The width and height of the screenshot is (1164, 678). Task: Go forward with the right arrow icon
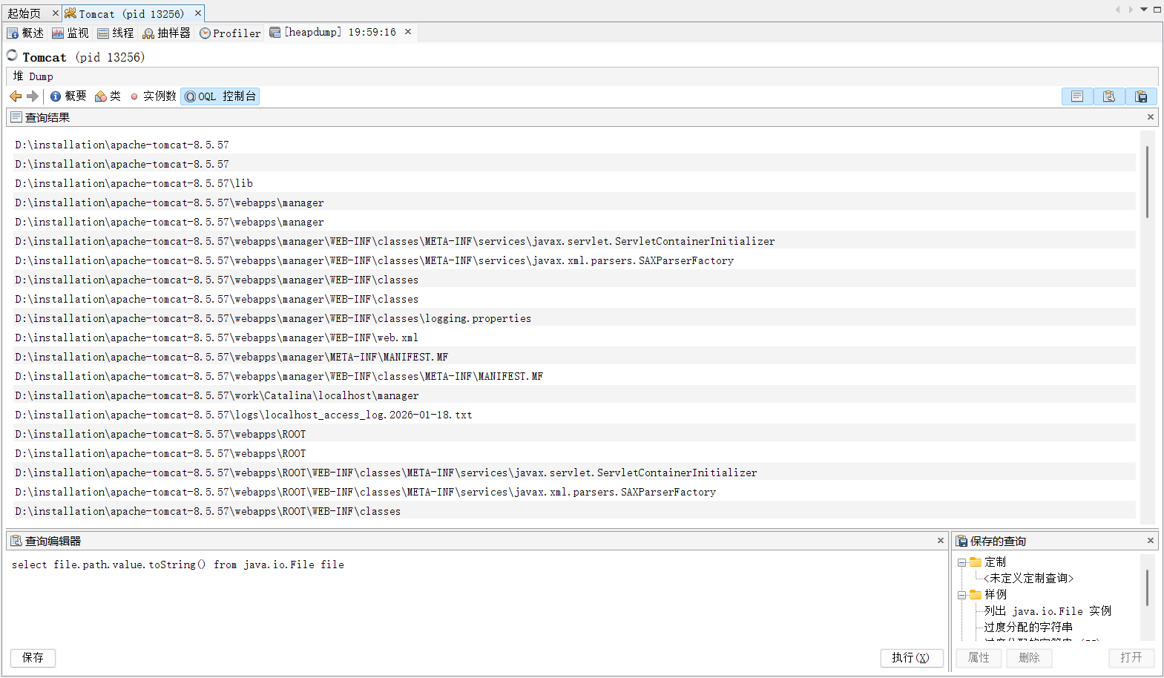click(x=32, y=96)
